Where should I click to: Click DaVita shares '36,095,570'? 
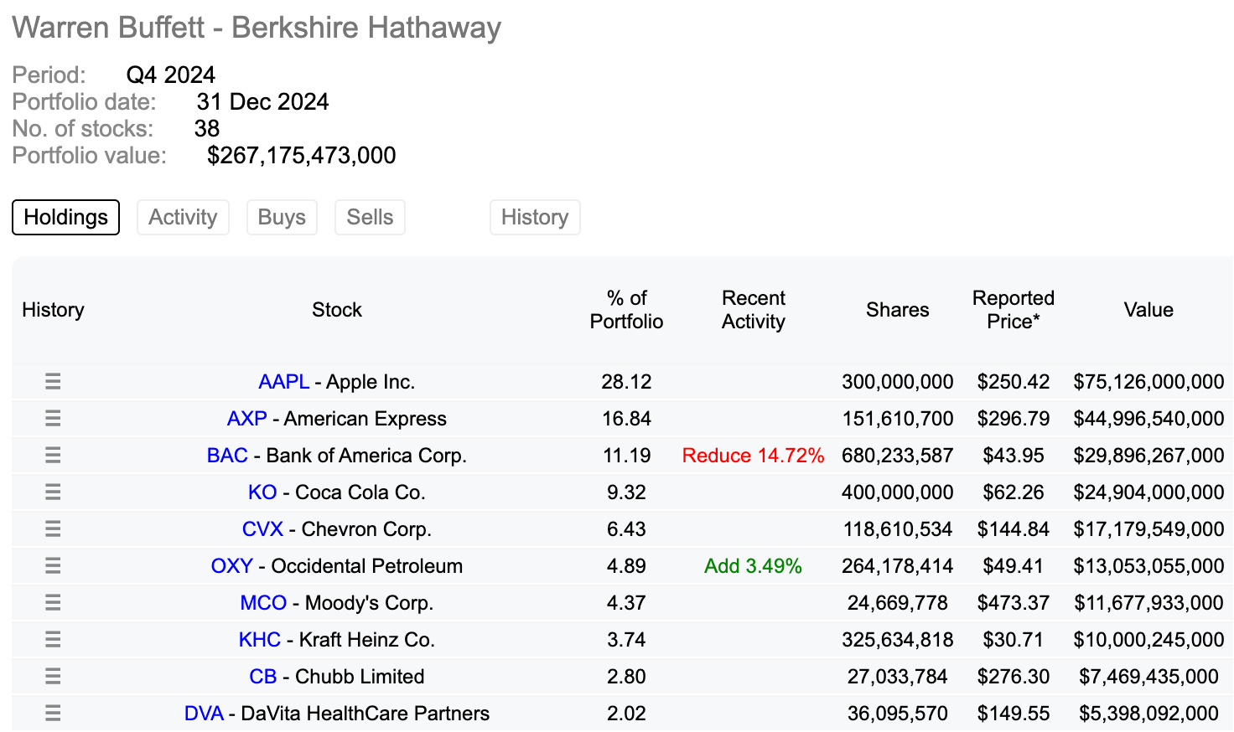click(x=898, y=714)
